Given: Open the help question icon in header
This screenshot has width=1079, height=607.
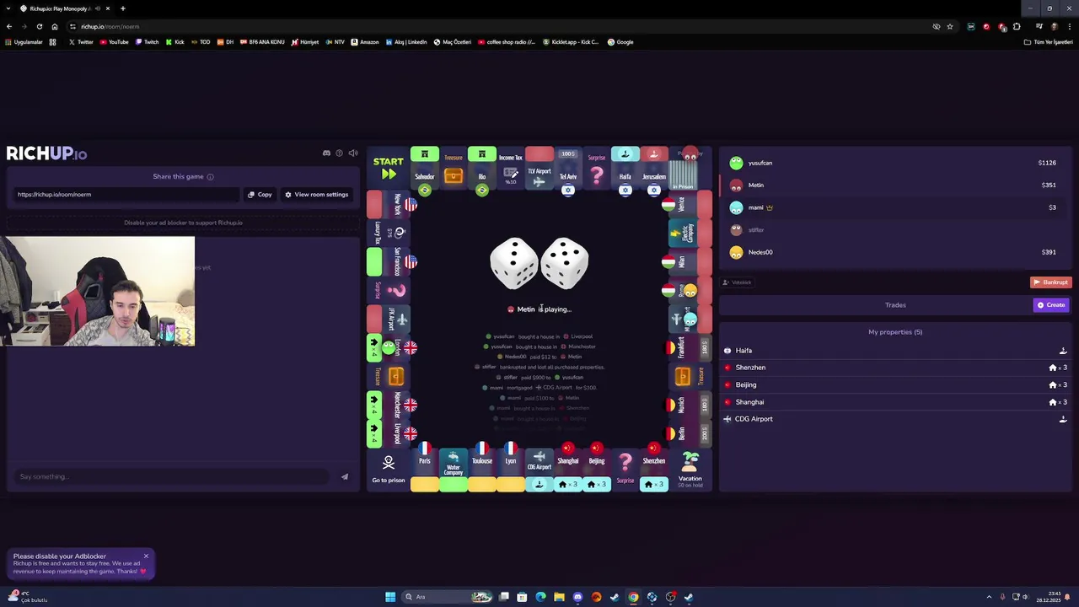Looking at the screenshot, I should tap(340, 153).
